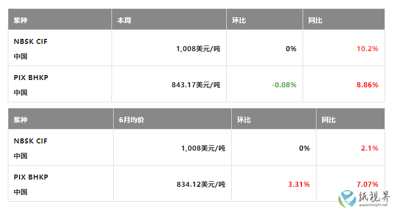Screen dimensions: 394x209
Task: Click the 同比 header in top table
Action: tap(315, 20)
